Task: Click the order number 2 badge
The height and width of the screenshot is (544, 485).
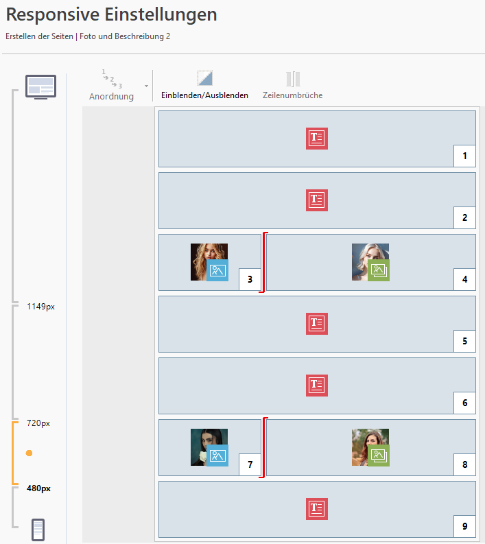Action: coord(464,218)
